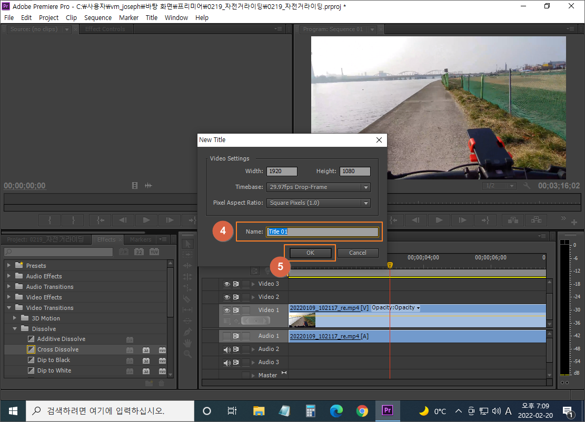
Task: Mute Audio 2 track speaker toggle
Action: click(x=226, y=349)
